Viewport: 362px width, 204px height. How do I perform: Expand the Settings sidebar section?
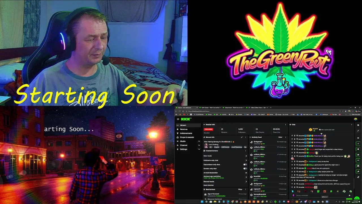[x=199, y=149]
